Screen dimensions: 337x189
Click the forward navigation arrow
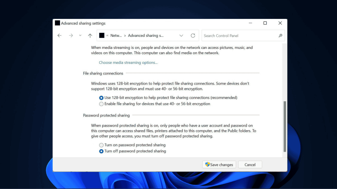(71, 35)
